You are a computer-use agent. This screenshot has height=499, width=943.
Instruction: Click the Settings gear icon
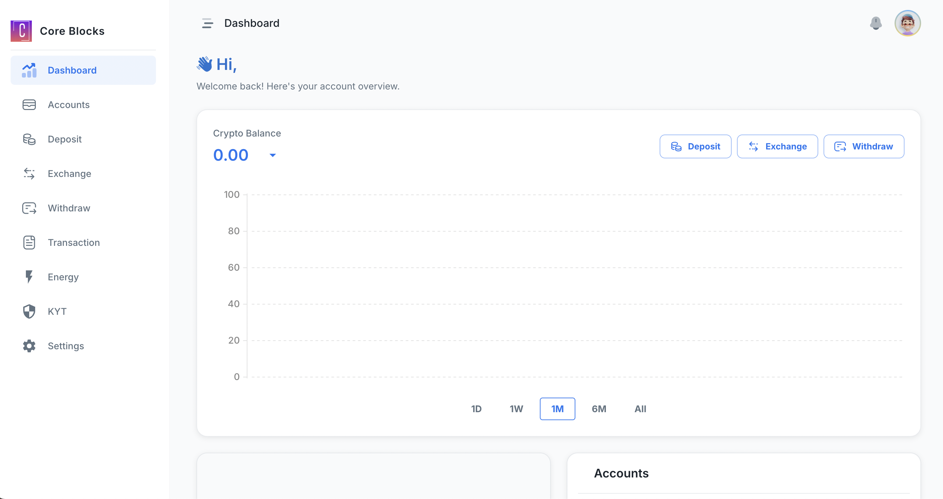pos(29,346)
